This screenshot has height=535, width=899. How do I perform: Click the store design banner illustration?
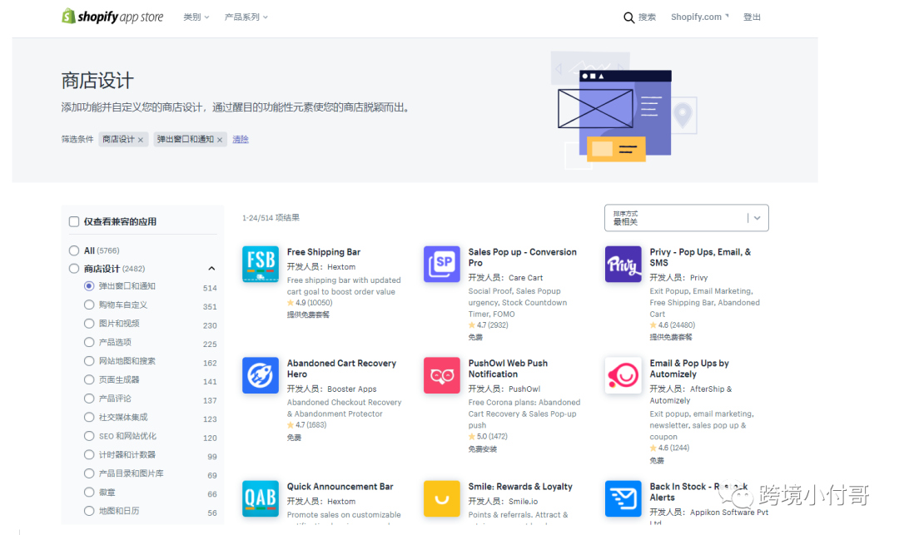click(623, 109)
